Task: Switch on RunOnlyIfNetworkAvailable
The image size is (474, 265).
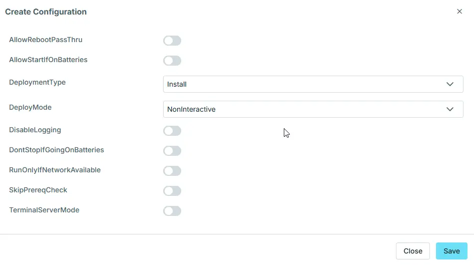Action: point(172,171)
